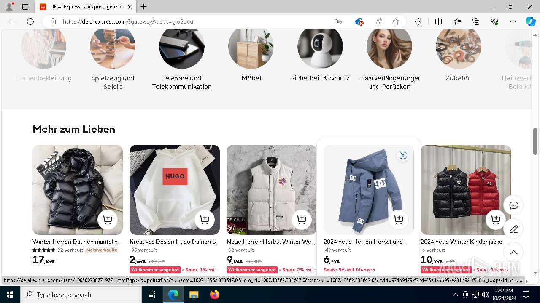Add Kinder jacke vests to cart
The image size is (540, 303).
pyautogui.click(x=496, y=220)
